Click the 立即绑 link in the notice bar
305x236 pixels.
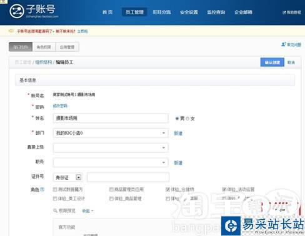(x=82, y=31)
